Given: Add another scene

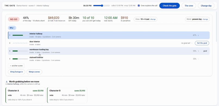Looking at the screenshot, I should [x=16, y=66].
